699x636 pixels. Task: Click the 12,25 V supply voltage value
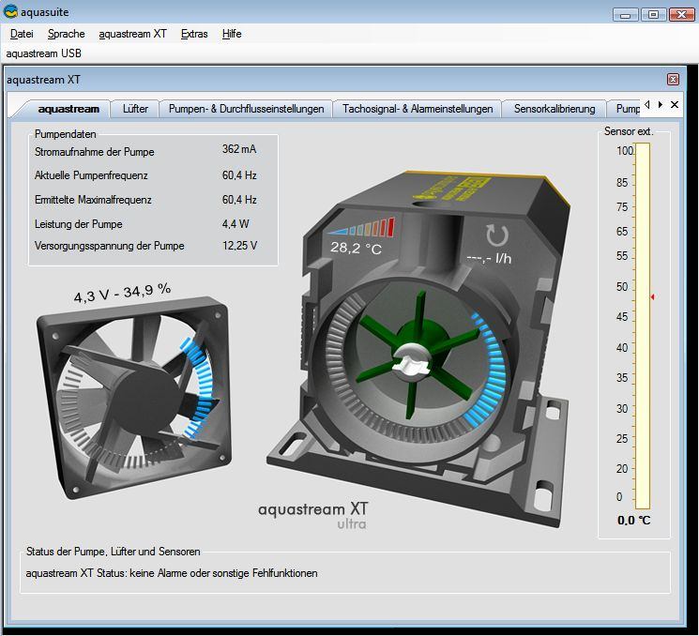coord(239,246)
